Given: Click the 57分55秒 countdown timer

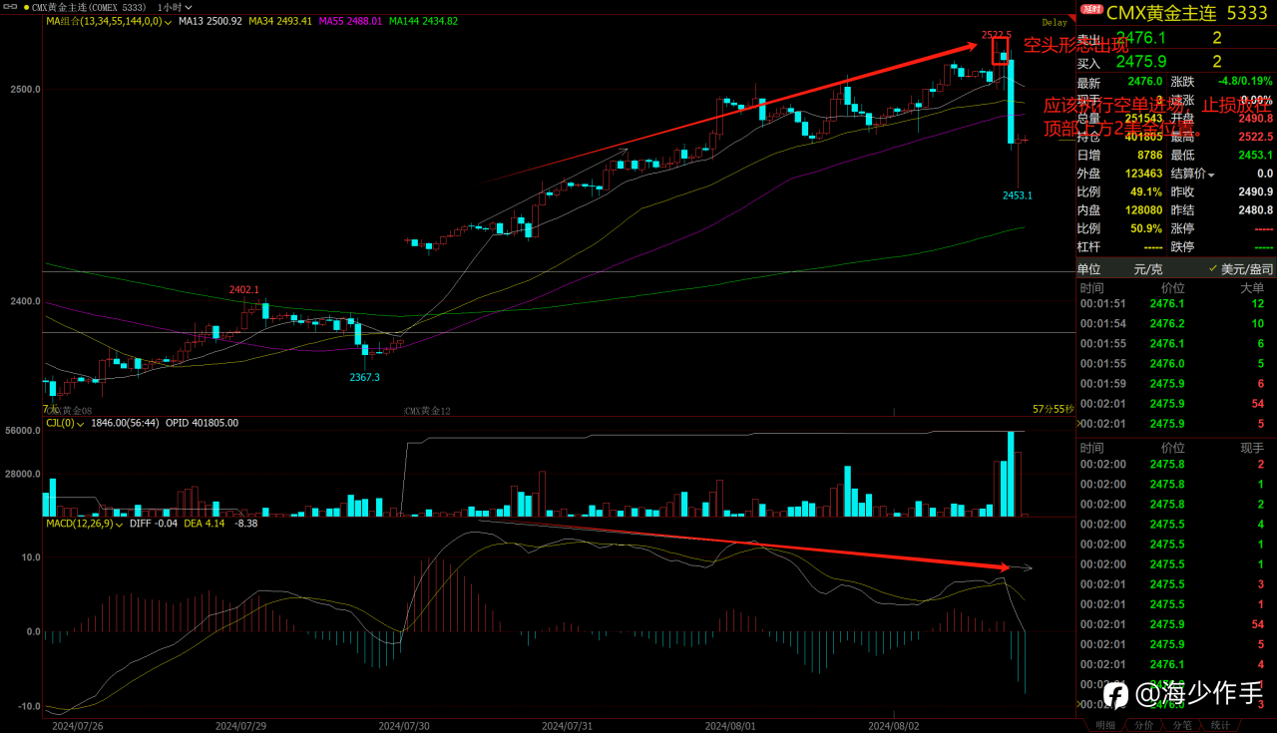Looking at the screenshot, I should (x=1053, y=409).
